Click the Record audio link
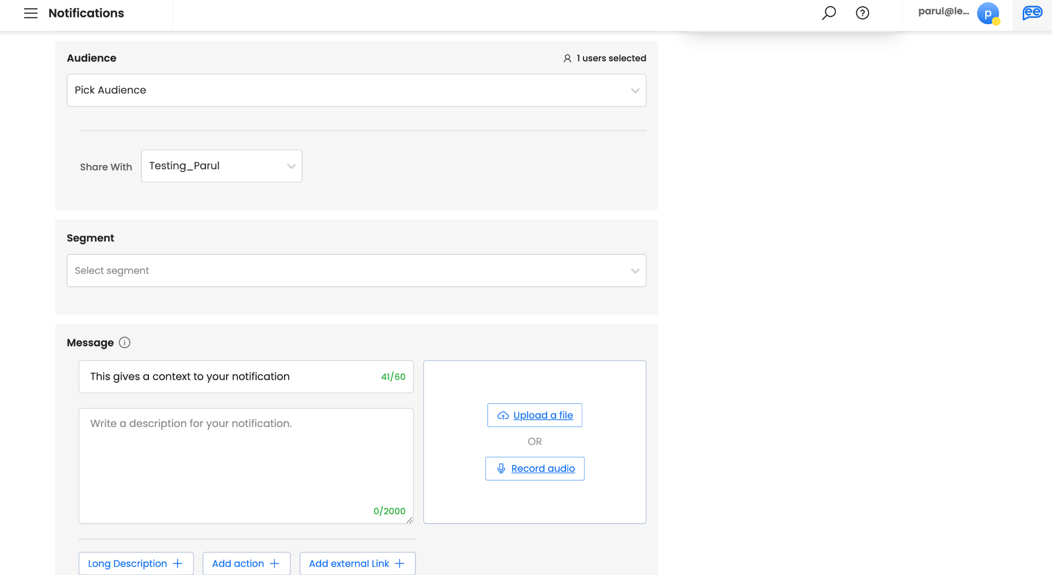This screenshot has width=1052, height=575. (543, 469)
